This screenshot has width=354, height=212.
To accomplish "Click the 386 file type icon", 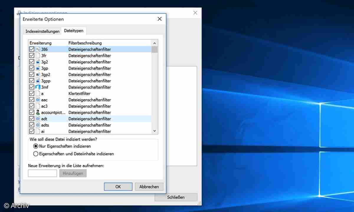I will (38, 49).
